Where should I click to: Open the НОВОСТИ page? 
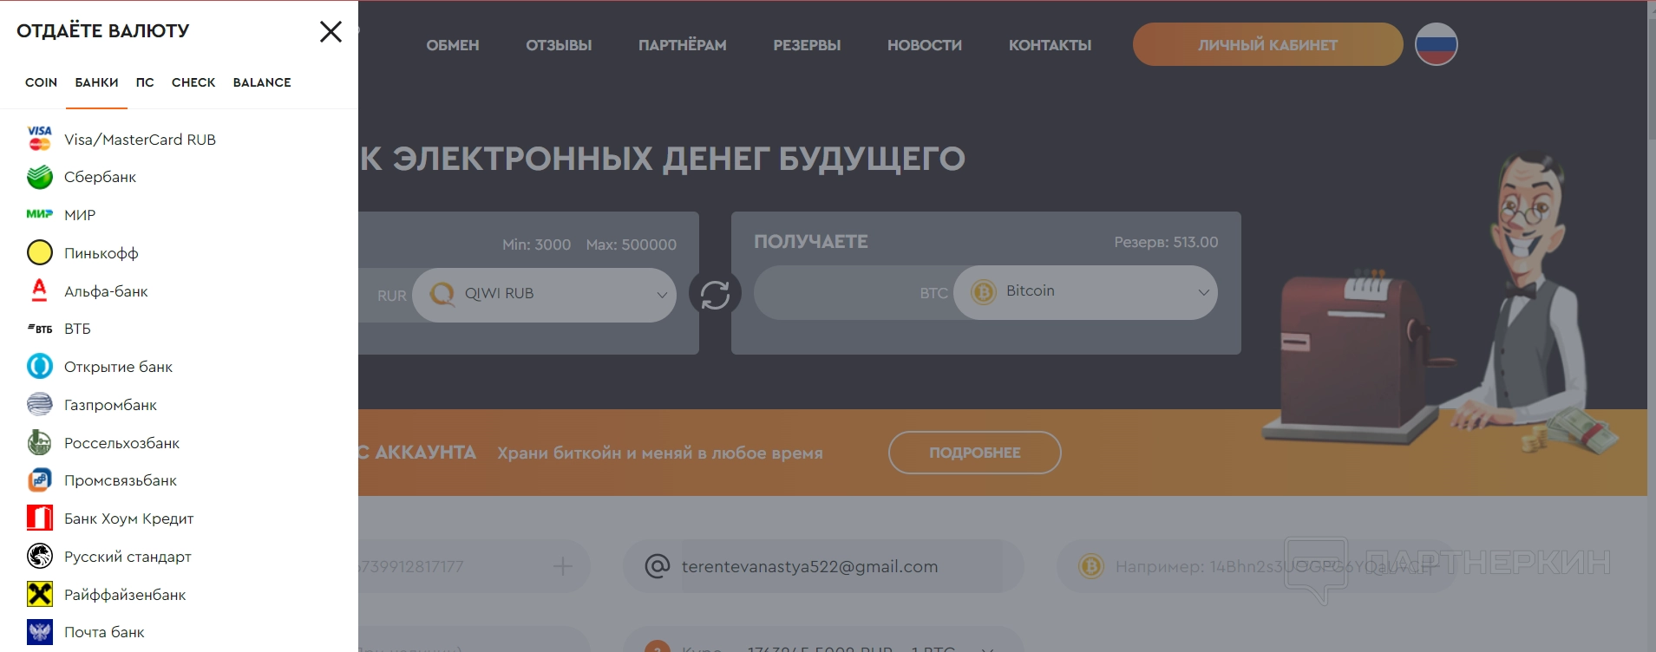(925, 45)
